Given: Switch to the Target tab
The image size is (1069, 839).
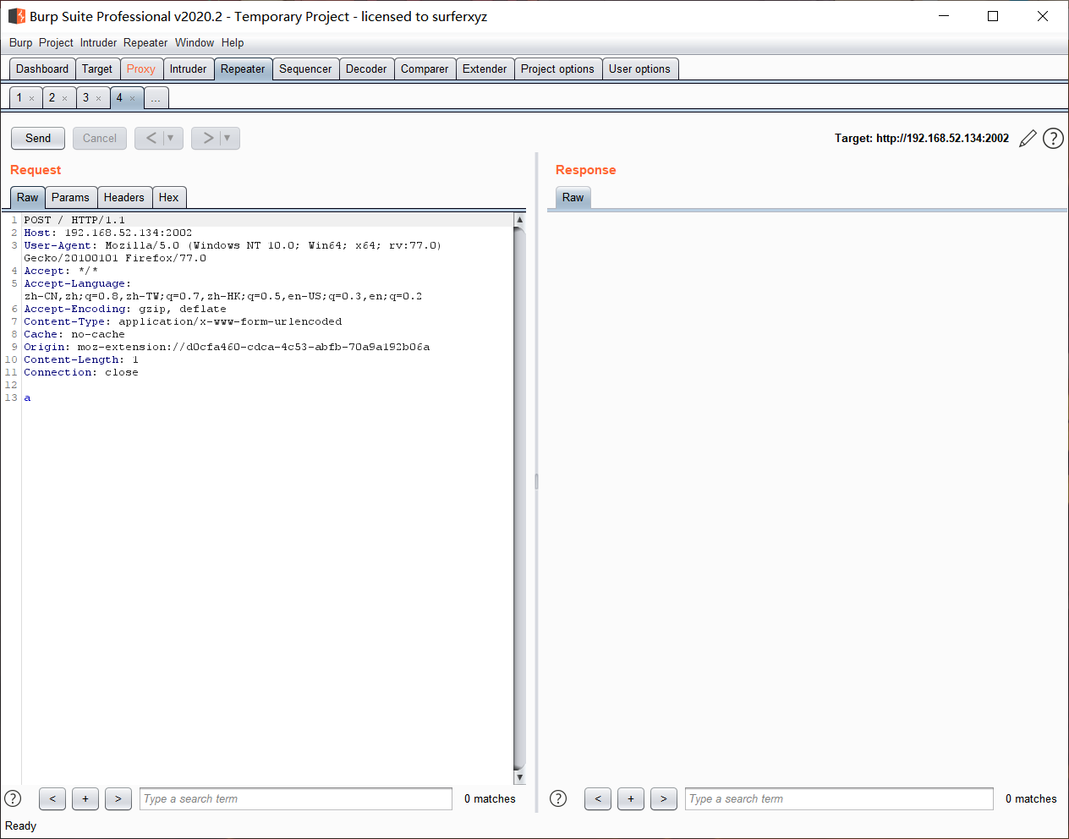Looking at the screenshot, I should point(97,69).
